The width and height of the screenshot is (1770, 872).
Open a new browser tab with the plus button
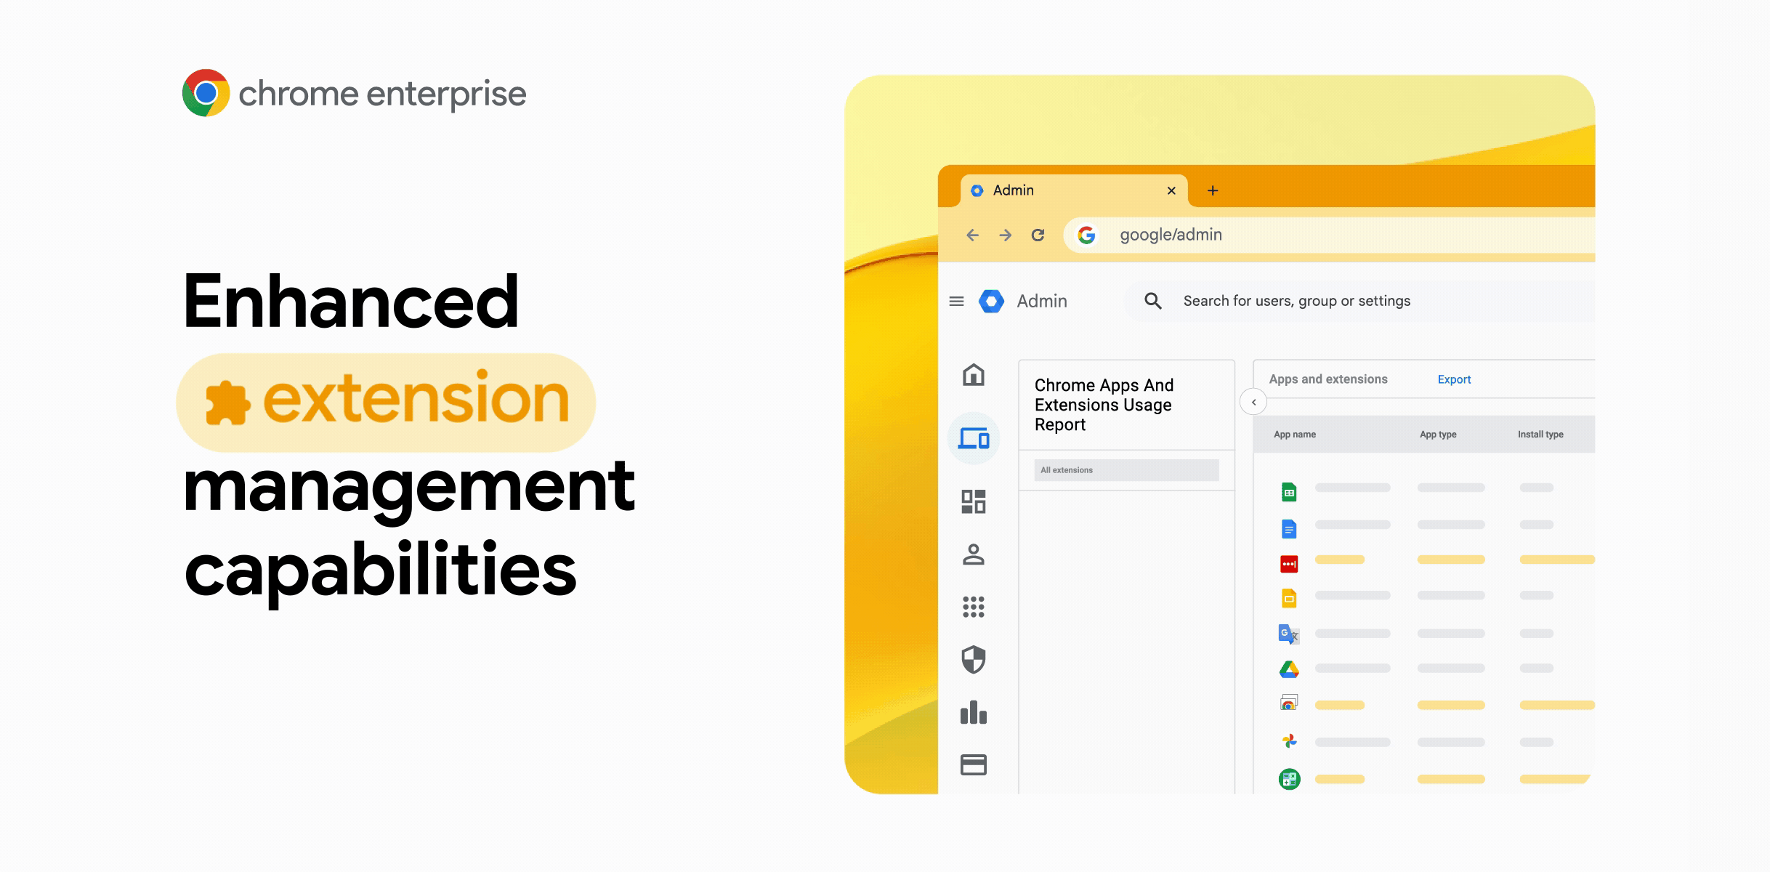pos(1212,190)
